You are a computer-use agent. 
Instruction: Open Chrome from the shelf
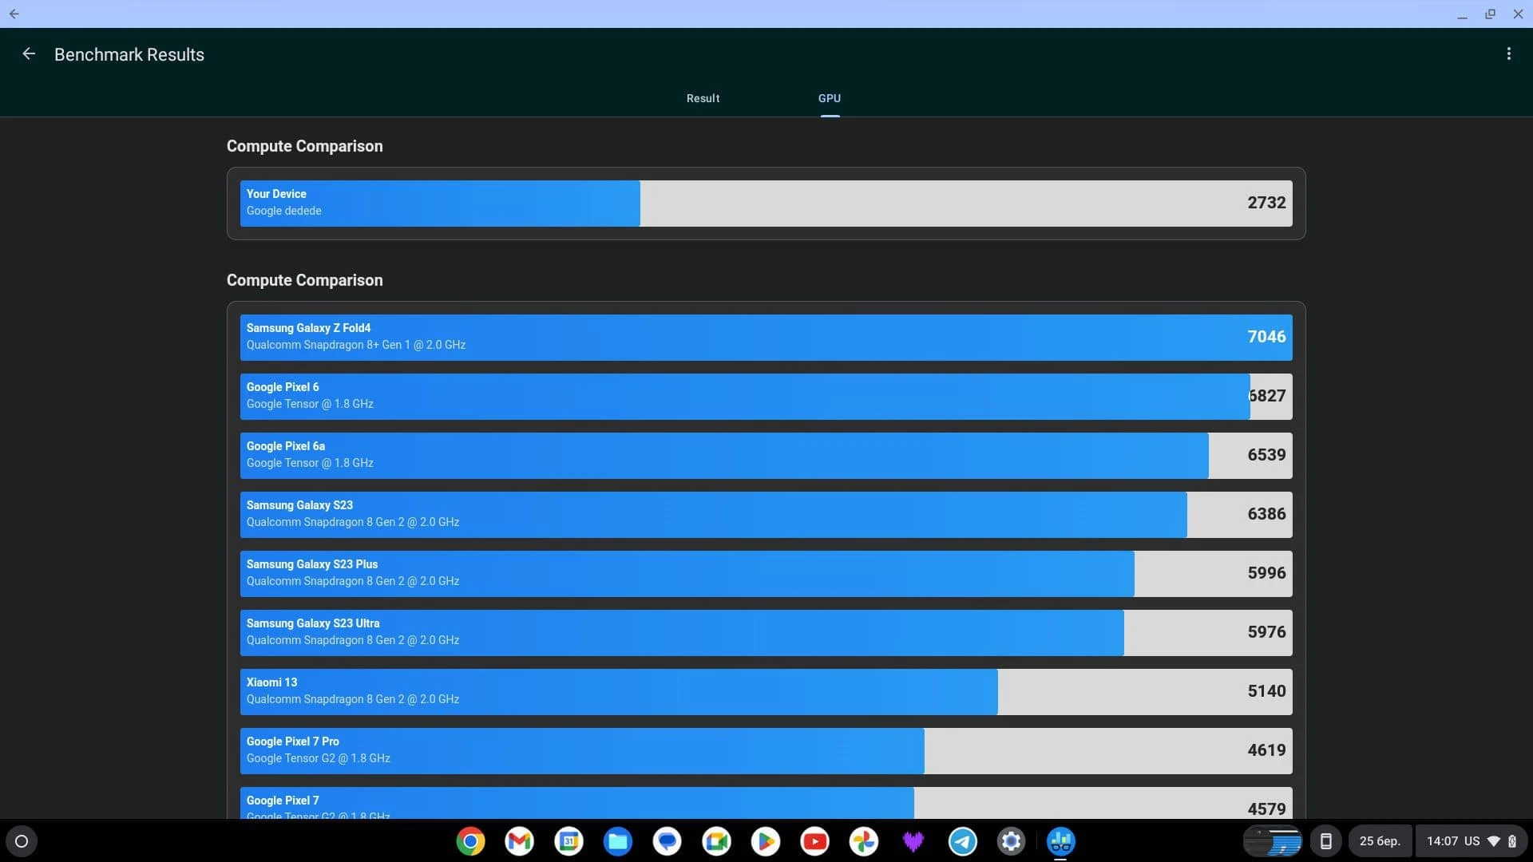[x=470, y=841]
